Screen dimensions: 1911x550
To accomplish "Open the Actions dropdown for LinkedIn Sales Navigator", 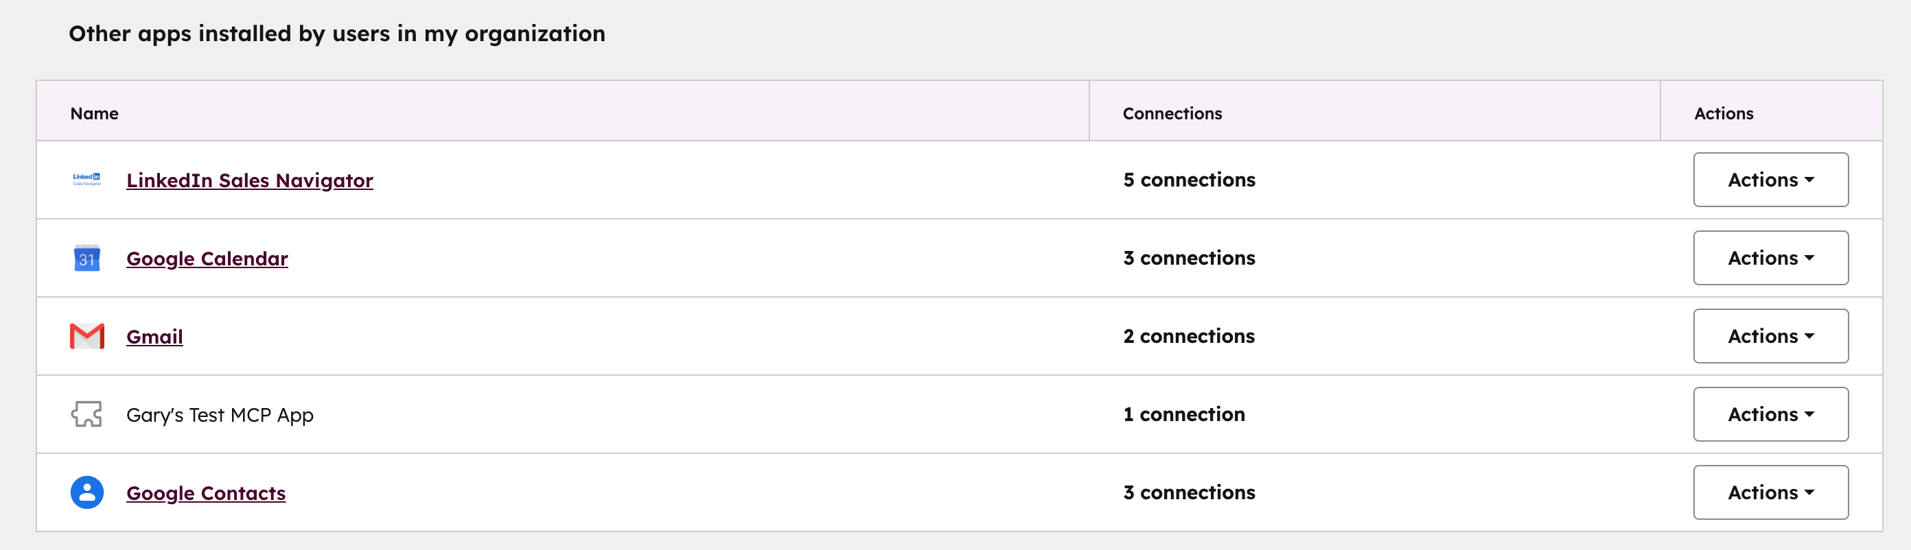I will point(1771,180).
